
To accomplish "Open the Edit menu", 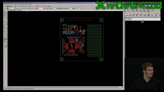I will (7, 4).
